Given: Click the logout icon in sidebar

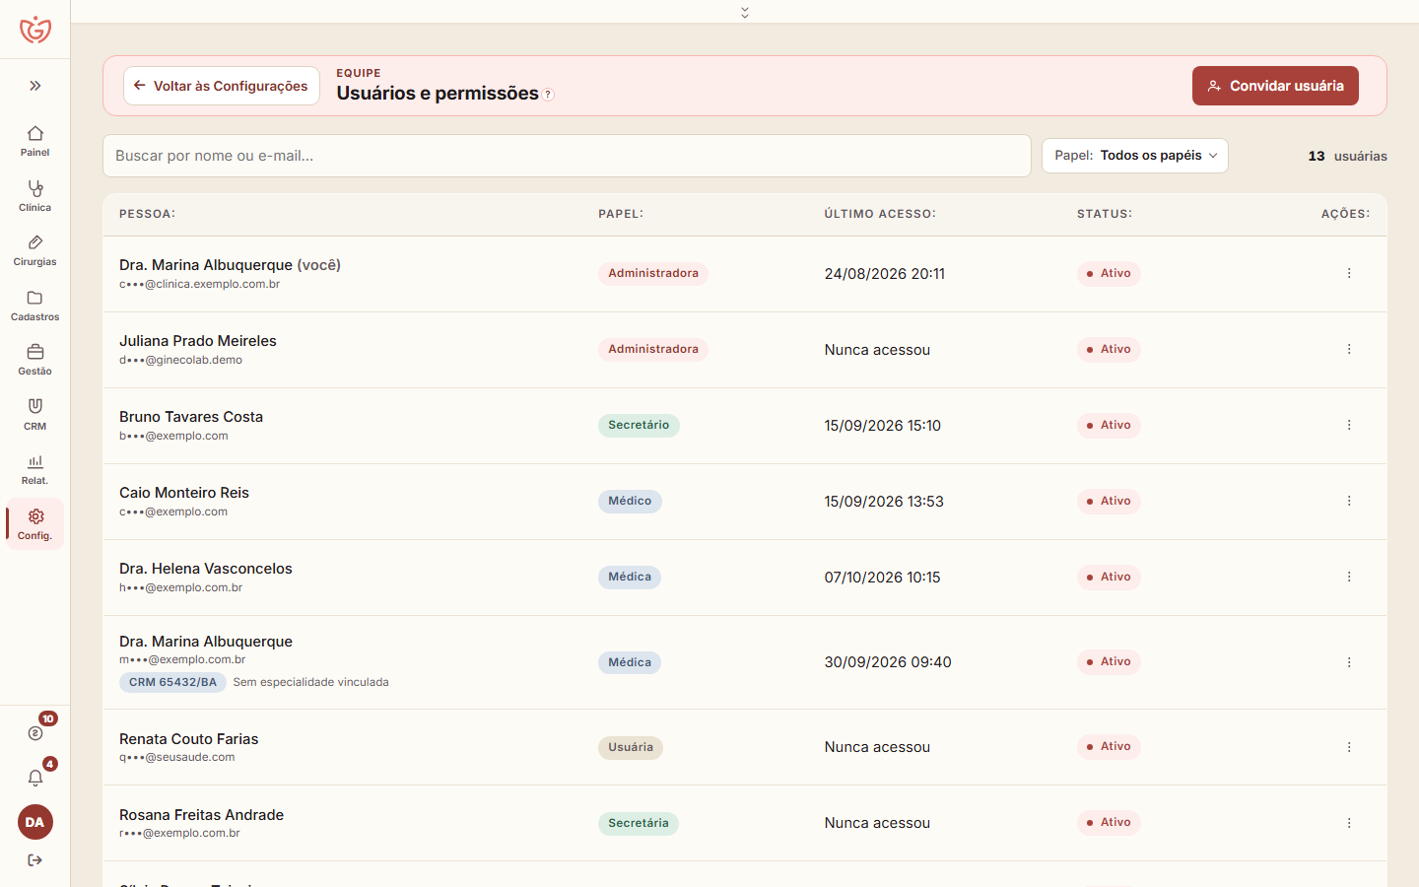Looking at the screenshot, I should pyautogui.click(x=35, y=860).
